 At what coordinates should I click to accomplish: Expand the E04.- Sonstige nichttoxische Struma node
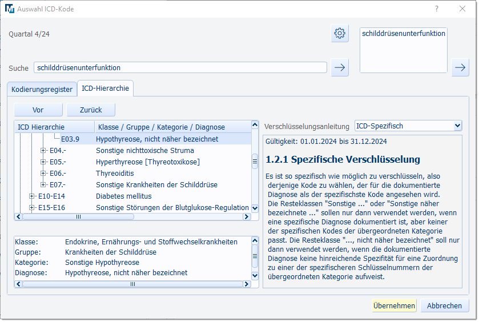43,151
